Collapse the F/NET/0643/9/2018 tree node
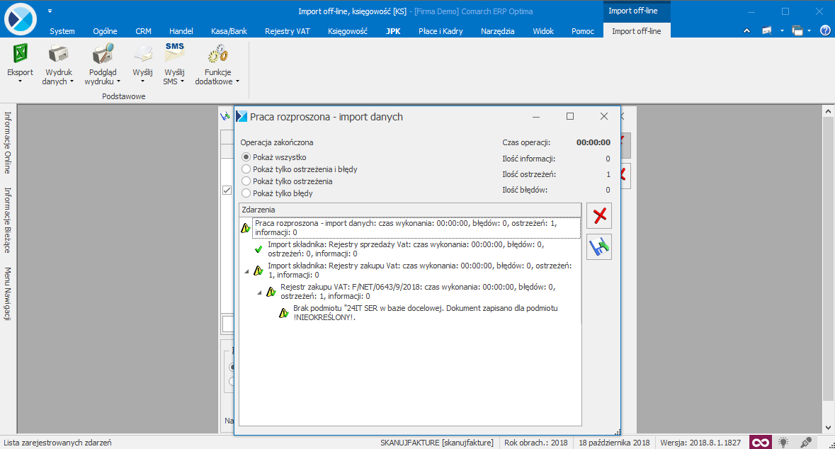835x449 pixels. point(259,292)
